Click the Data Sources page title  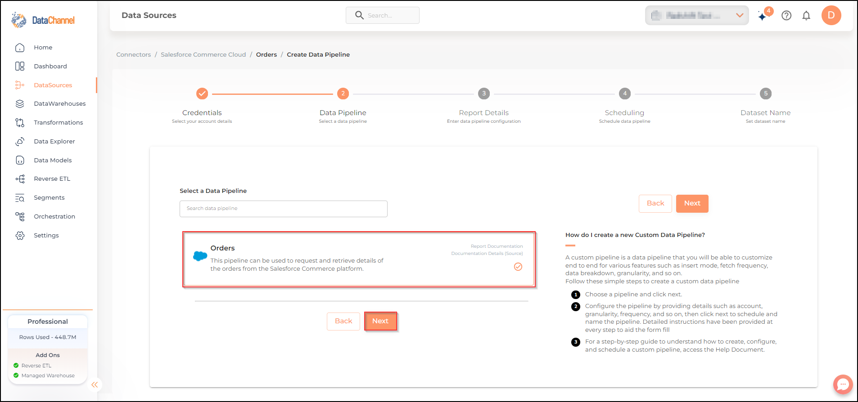tap(149, 15)
